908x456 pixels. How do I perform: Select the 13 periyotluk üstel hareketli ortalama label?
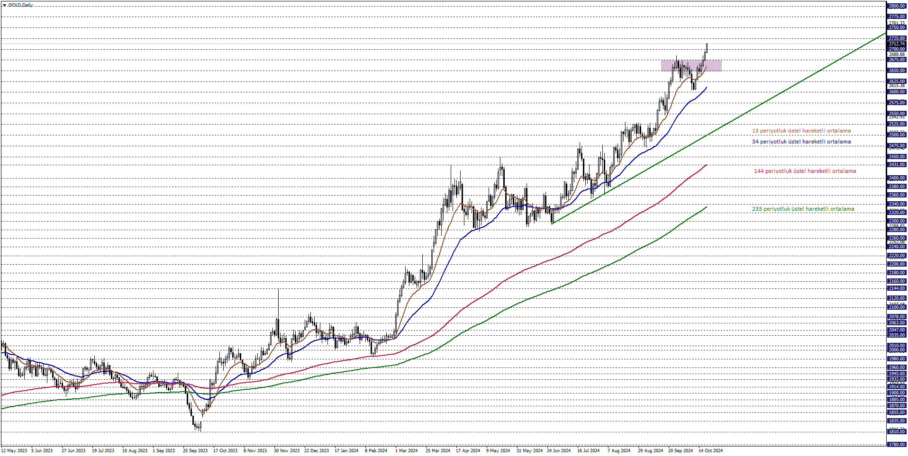point(801,131)
